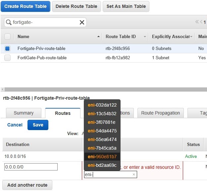Clear the eni- target field
Viewport: 207px width, 191px height.
pyautogui.click(x=134, y=174)
